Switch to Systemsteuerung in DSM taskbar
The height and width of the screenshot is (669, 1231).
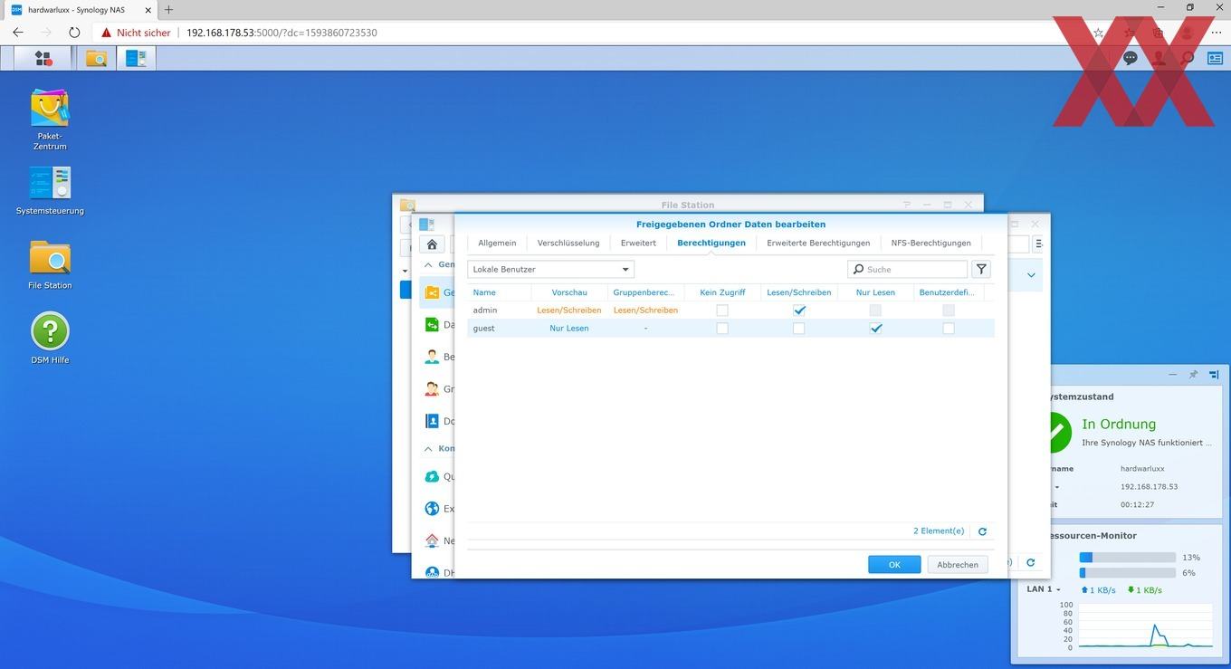(137, 59)
